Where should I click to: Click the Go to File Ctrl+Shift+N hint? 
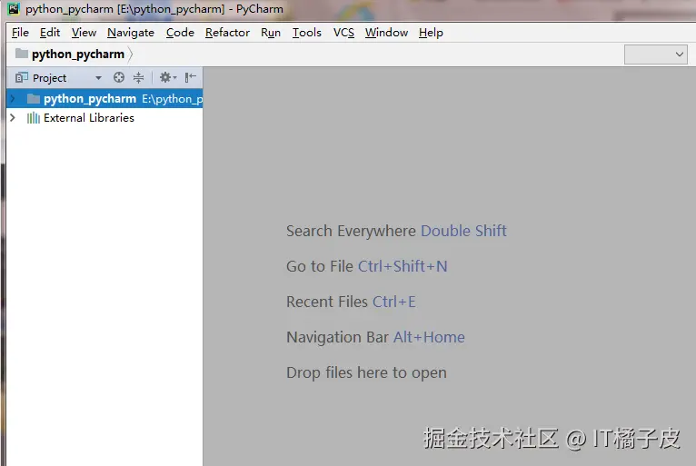click(x=367, y=266)
